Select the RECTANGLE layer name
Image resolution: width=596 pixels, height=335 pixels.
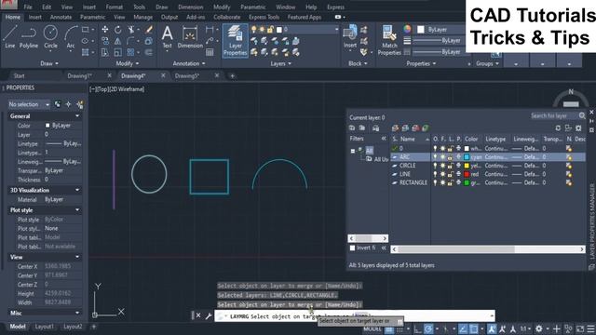(413, 182)
